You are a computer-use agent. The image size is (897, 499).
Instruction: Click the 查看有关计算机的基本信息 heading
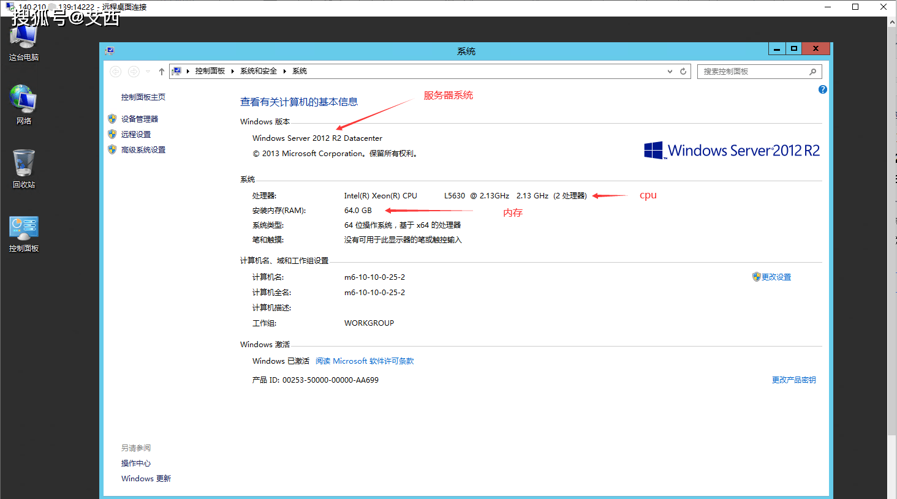pos(299,102)
